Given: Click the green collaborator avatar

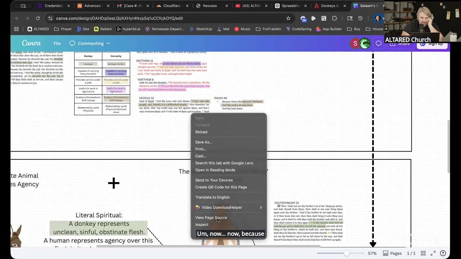Looking at the screenshot, I should 365,44.
